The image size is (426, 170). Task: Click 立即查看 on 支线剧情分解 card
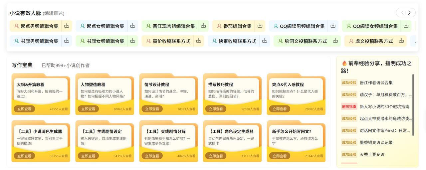tap(152, 156)
